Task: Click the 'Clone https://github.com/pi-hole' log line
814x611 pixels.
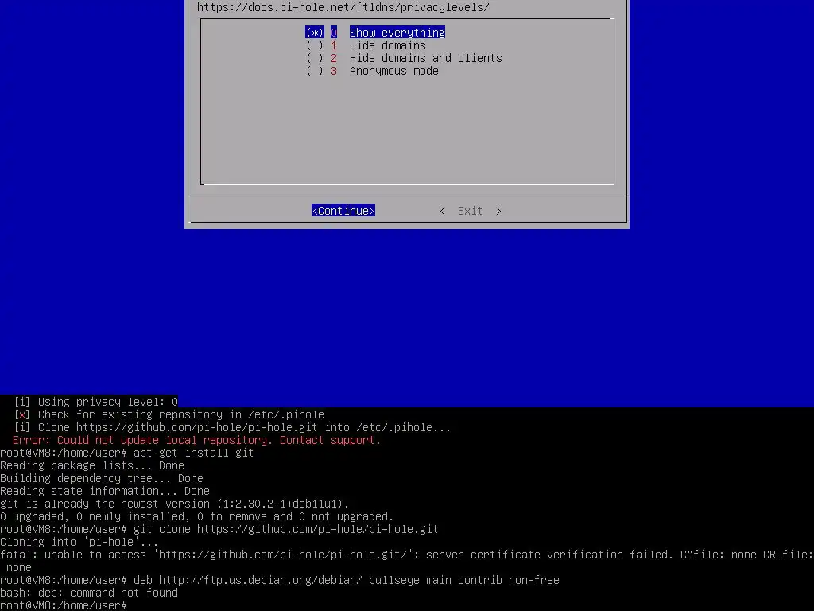Action: pos(233,427)
